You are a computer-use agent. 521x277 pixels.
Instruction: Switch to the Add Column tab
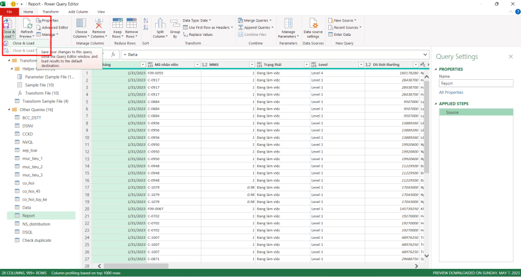78,12
